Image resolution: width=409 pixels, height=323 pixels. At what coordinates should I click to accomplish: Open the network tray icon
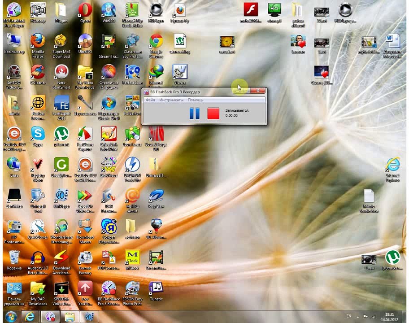(373, 317)
